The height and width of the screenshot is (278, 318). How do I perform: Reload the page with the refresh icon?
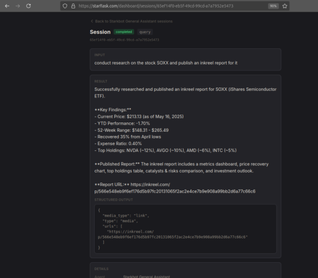pos(28,6)
